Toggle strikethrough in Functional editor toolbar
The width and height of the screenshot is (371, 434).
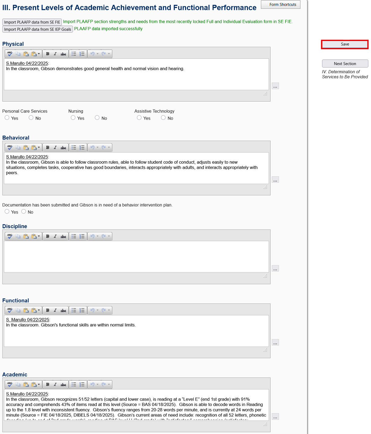coord(63,310)
